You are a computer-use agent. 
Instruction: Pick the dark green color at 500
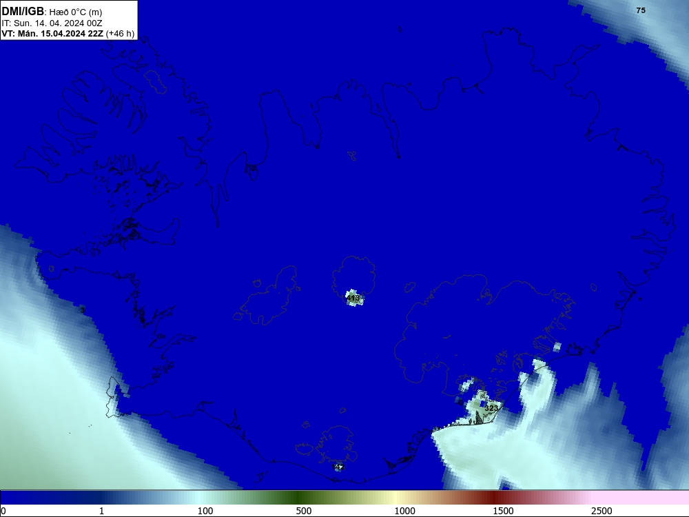[x=298, y=498]
